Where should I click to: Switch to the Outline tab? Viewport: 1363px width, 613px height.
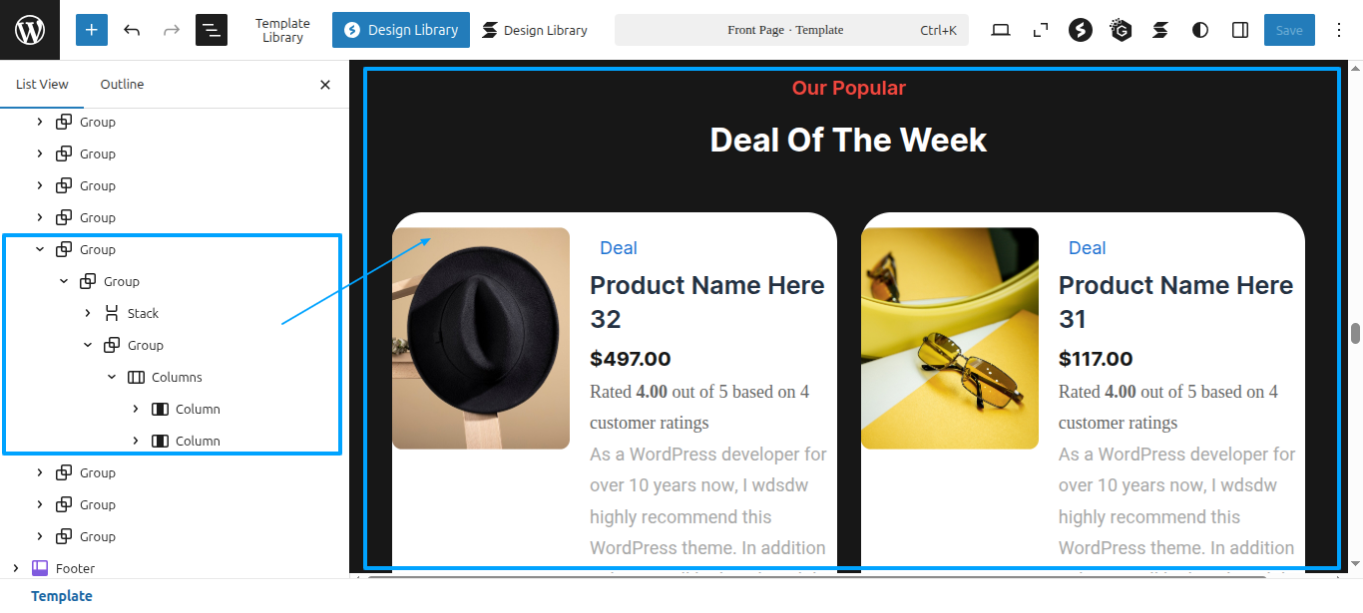coord(122,85)
